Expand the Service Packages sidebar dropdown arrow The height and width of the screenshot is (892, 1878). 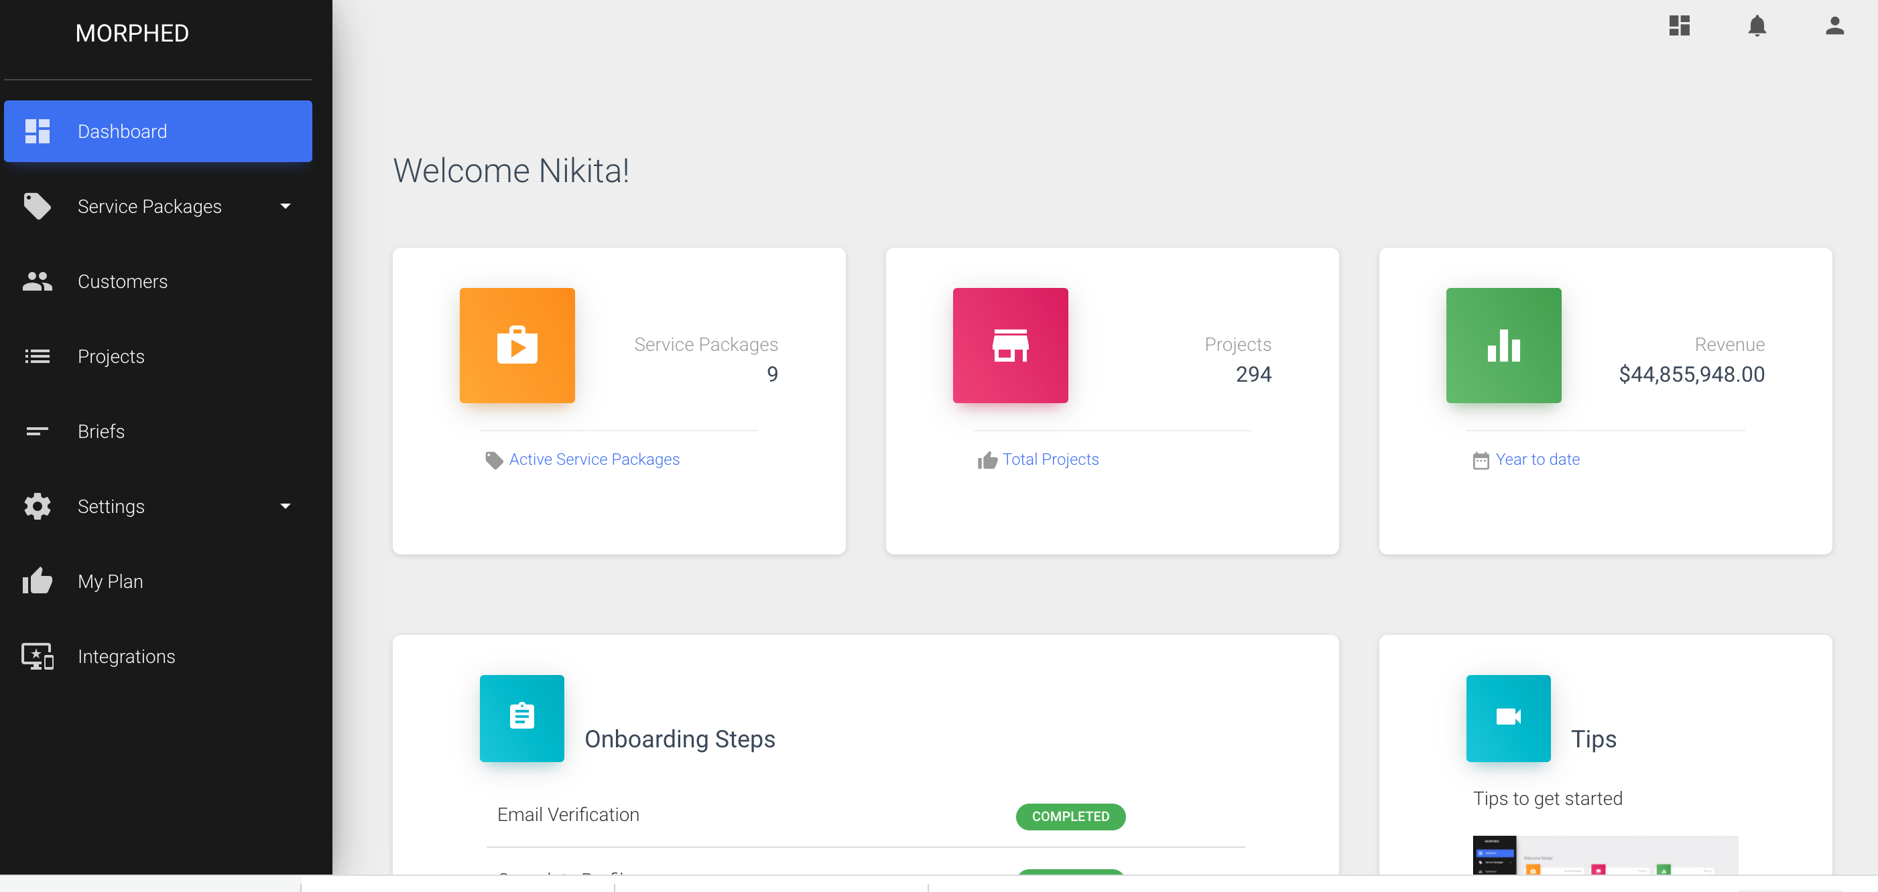pos(285,207)
